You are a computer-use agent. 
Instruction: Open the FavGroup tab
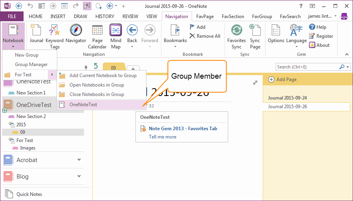coord(262,17)
